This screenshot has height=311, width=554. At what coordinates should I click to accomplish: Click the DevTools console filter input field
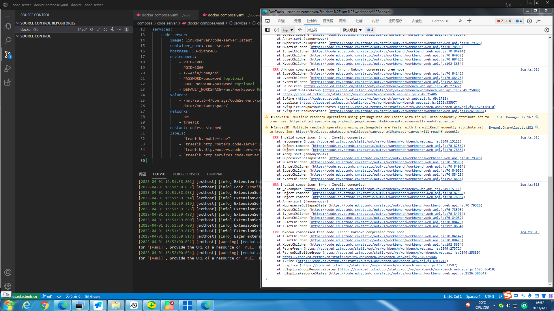[x=323, y=30]
